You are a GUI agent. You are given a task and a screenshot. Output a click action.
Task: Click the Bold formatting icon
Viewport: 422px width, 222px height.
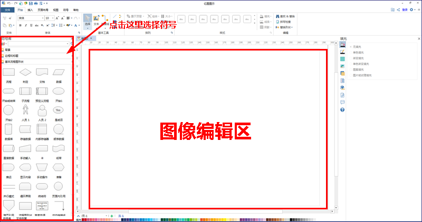coord(20,25)
